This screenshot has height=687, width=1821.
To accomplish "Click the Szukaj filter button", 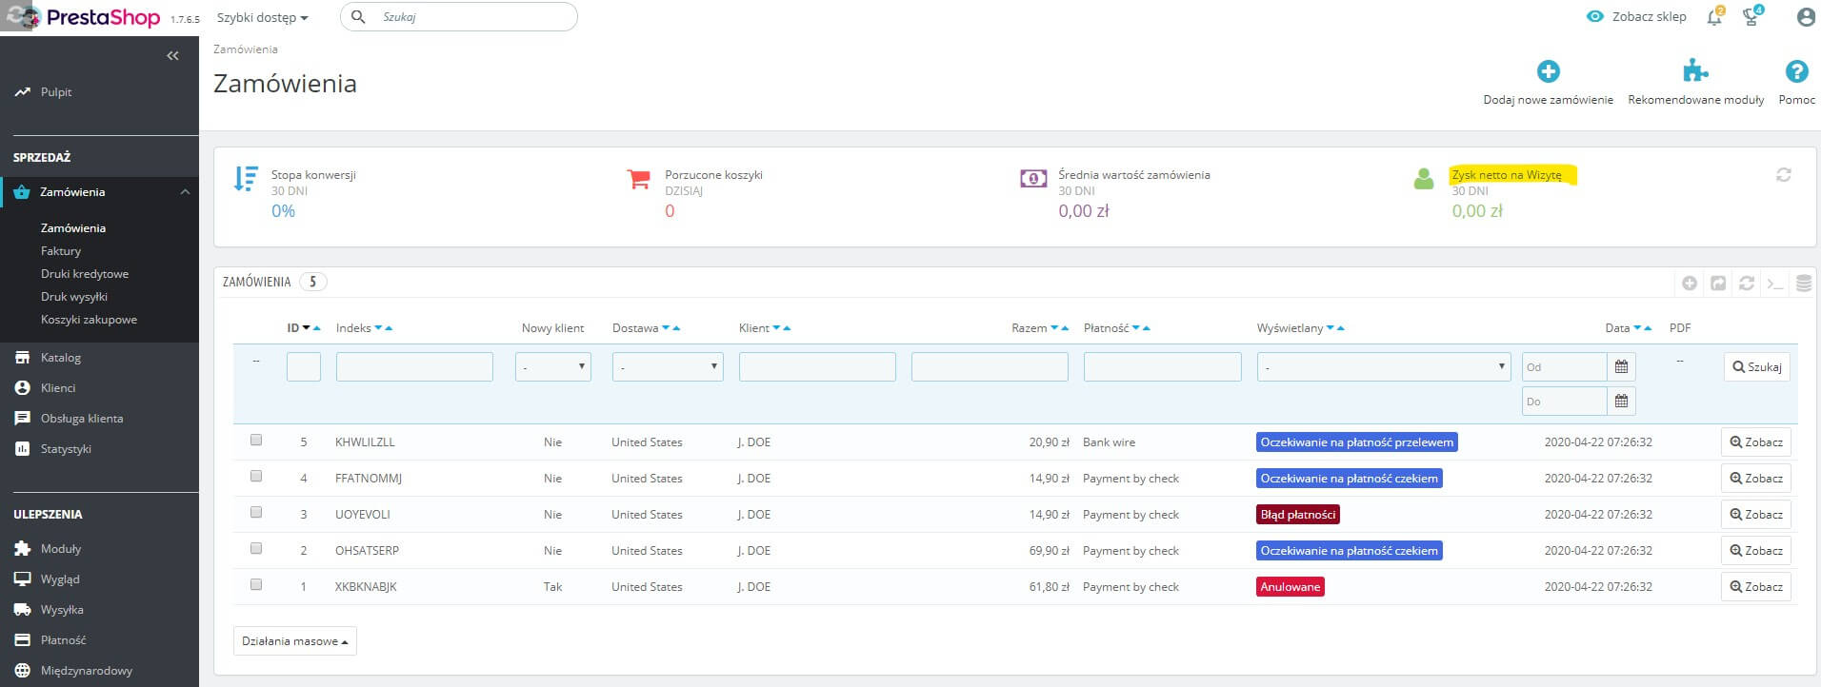I will [x=1756, y=367].
